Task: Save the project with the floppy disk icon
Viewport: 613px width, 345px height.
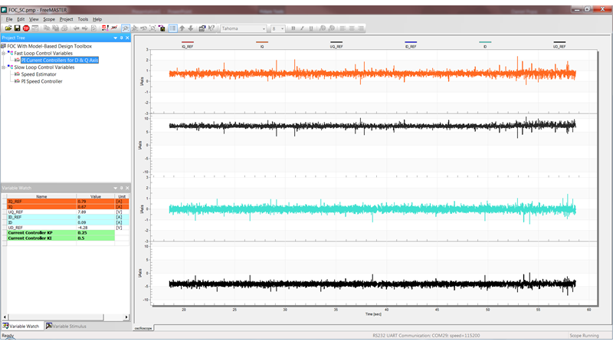Action: pyautogui.click(x=17, y=28)
